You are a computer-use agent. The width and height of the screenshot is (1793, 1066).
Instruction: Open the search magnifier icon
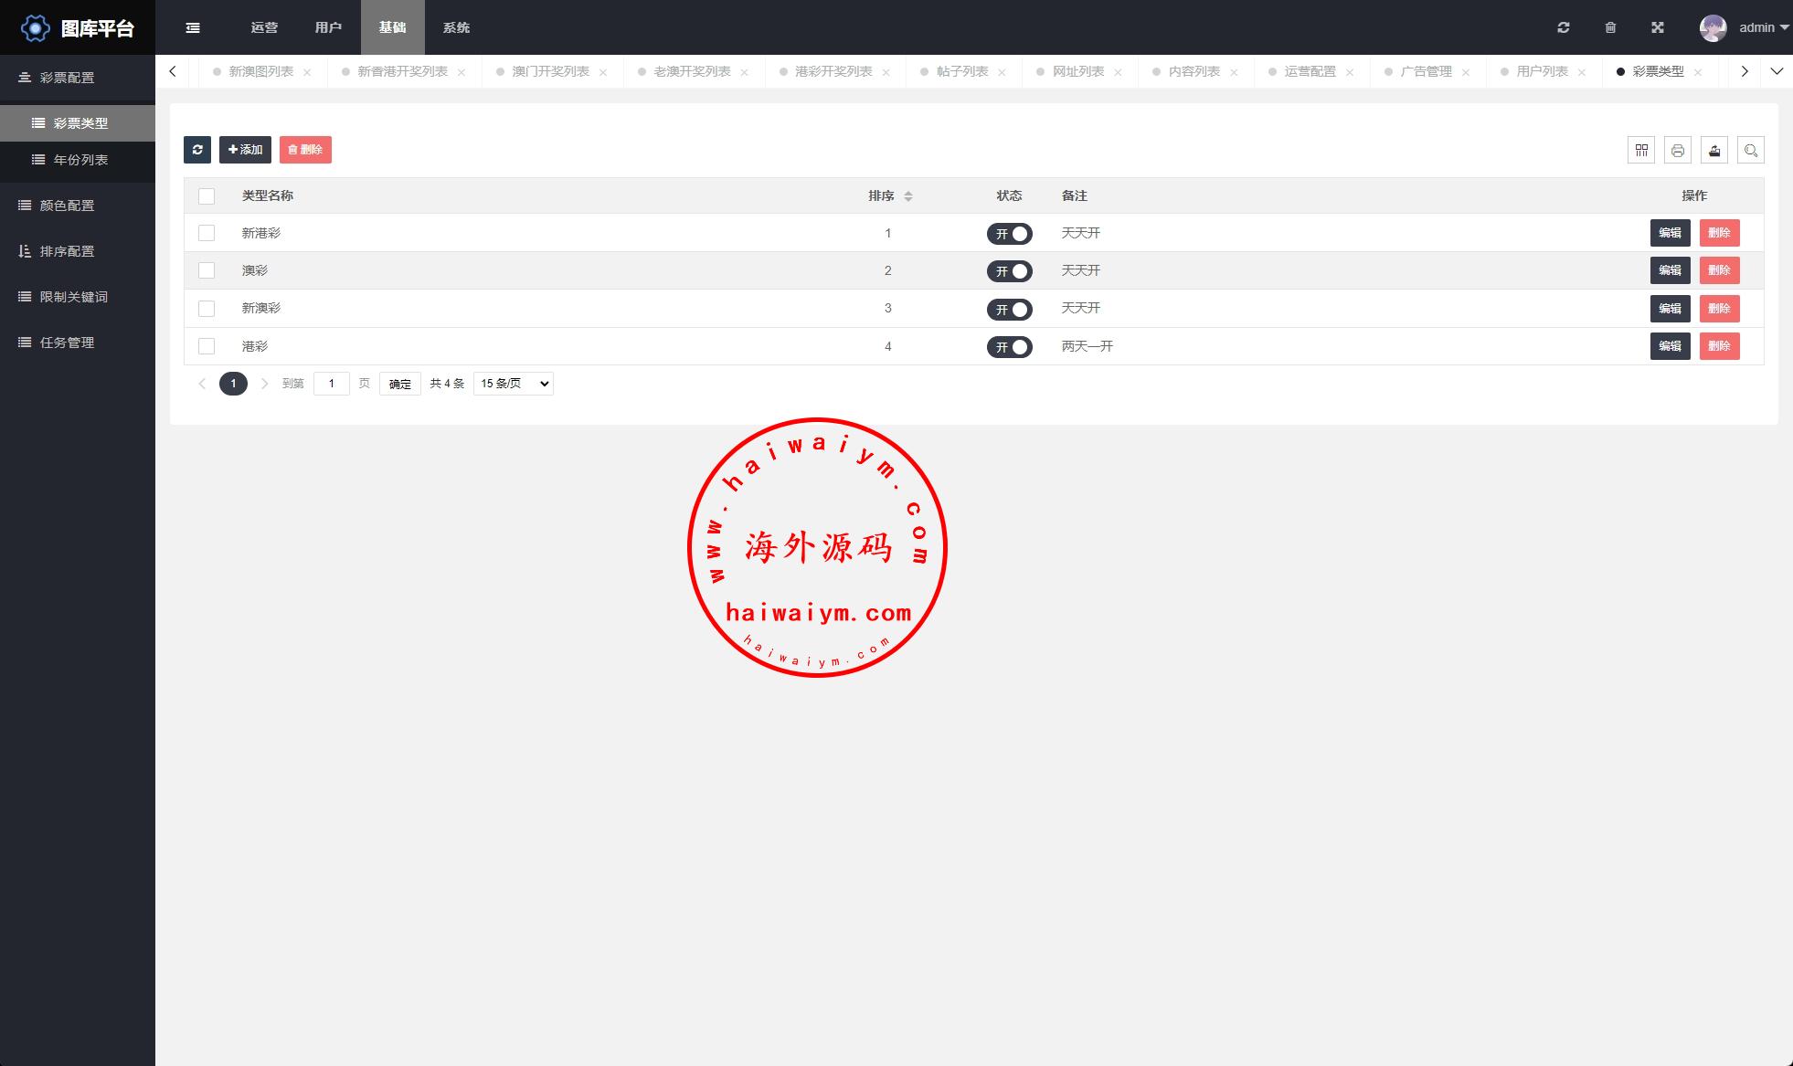pos(1751,150)
